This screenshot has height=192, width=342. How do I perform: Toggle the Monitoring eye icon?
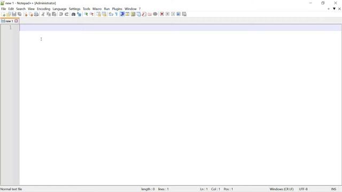[x=155, y=14]
